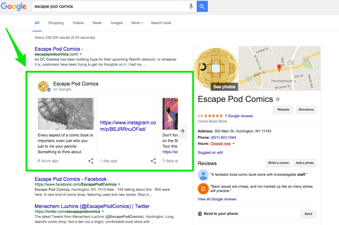Image resolution: width=339 pixels, height=225 pixels.
Task: Click the "8 hours ago" timestamp
Action: click(x=48, y=161)
